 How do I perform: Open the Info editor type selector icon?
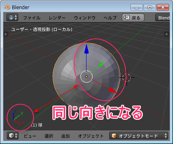tap(12, 17)
